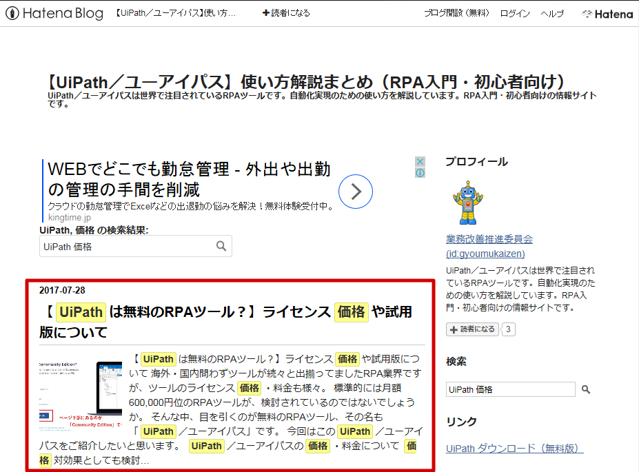Open the 業務改善推進委員会 profile link
This screenshot has height=472, width=639.
pyautogui.click(x=489, y=247)
